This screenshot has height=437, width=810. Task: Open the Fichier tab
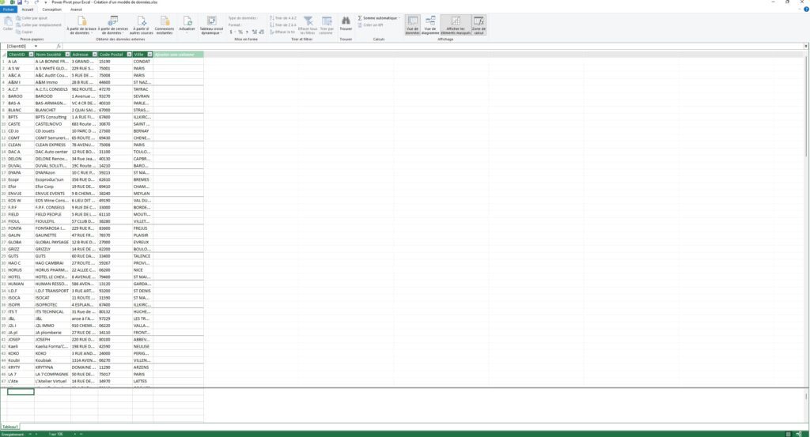[8, 9]
